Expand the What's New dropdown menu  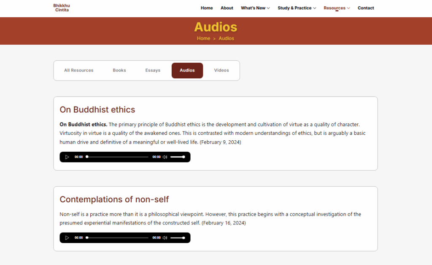point(255,8)
